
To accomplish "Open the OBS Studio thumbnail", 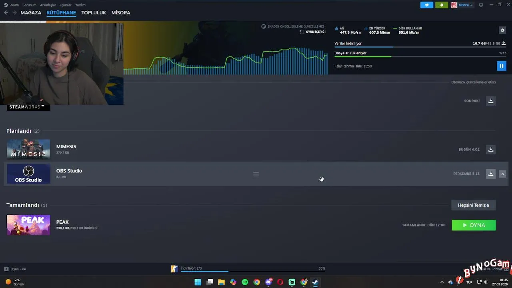I will 28,174.
